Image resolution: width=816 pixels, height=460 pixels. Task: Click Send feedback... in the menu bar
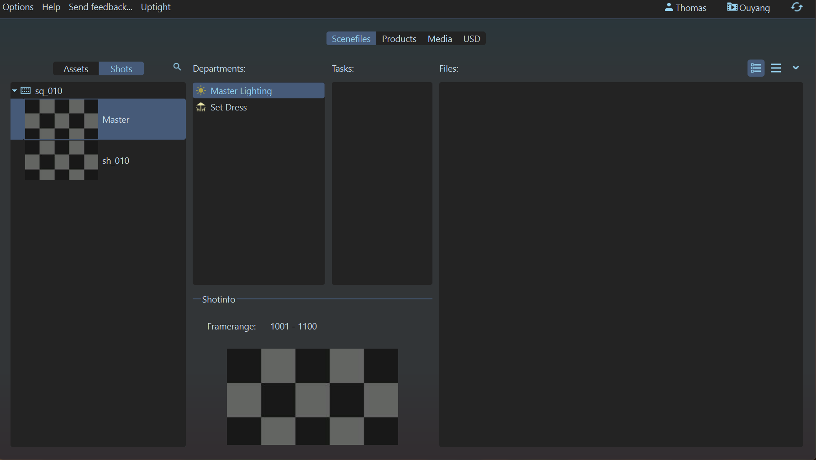[100, 7]
